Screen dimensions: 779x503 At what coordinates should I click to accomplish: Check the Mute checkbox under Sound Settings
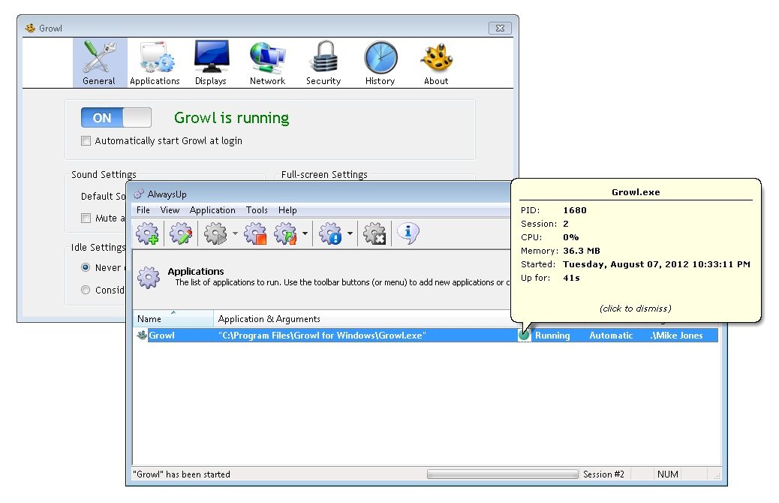(x=86, y=218)
